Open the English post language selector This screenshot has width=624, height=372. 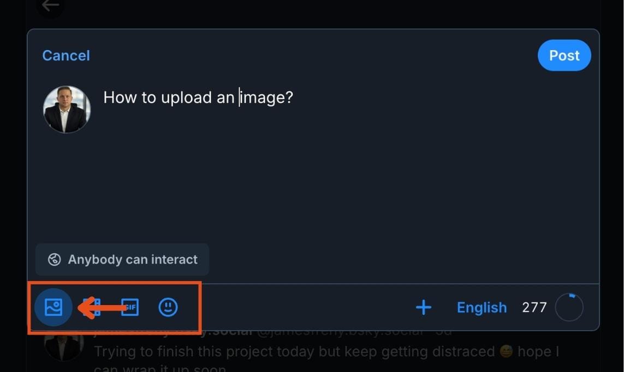click(x=482, y=307)
